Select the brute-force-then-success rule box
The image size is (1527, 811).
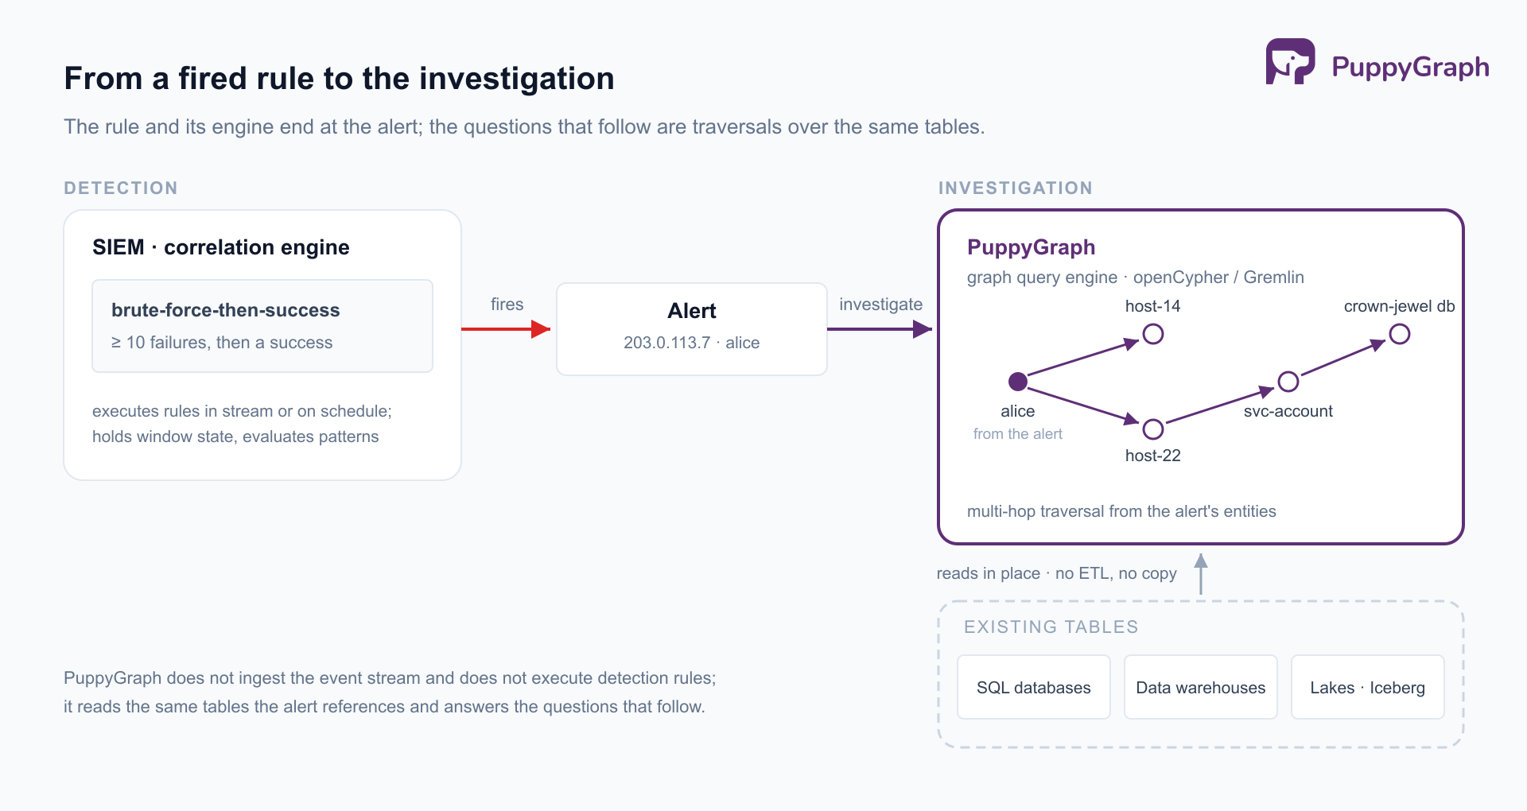(262, 326)
